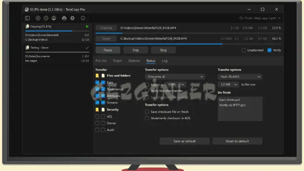
Task: Open the Overwrite all dropdown
Action: pos(175,77)
